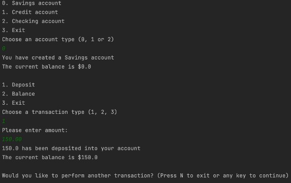Image resolution: width=291 pixels, height=183 pixels.
Task: Click the green '150.00' entered amount
Action: point(12,139)
